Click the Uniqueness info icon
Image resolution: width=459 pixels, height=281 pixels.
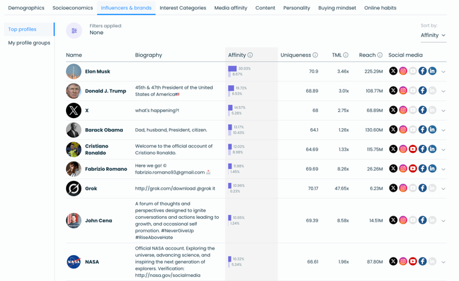click(316, 55)
